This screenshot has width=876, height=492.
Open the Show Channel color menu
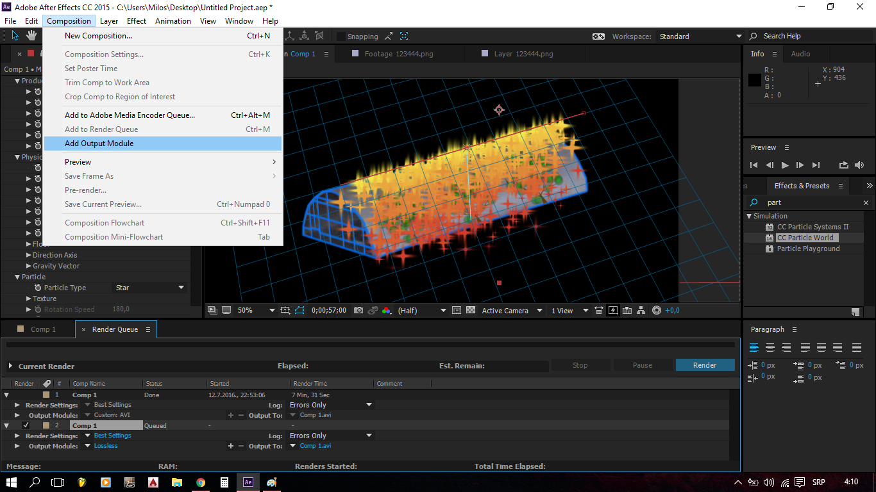click(387, 310)
